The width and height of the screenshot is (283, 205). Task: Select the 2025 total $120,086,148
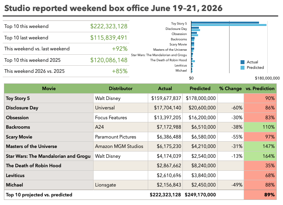[x=109, y=60]
